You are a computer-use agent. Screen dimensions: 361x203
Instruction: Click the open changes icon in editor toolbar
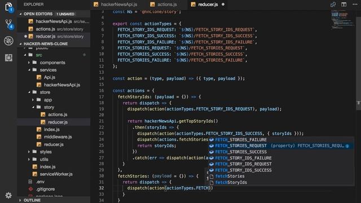coord(333,4)
